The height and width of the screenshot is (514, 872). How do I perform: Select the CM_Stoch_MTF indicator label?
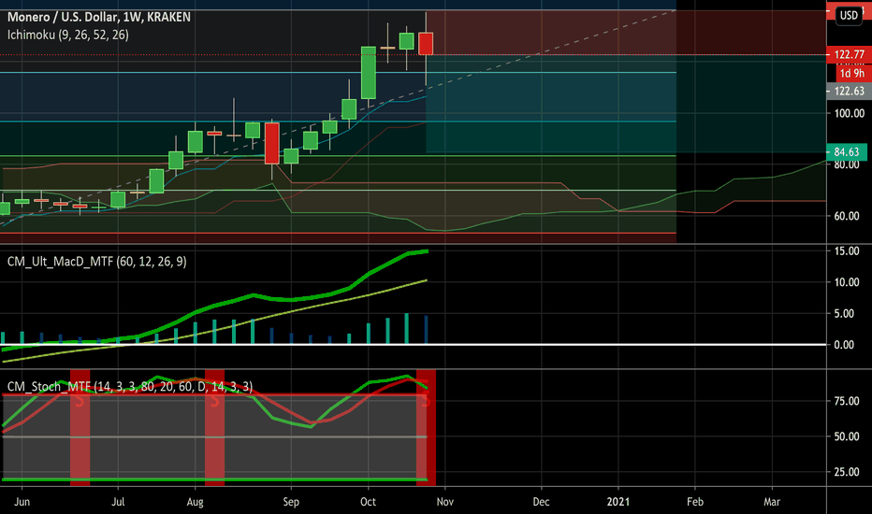(129, 386)
